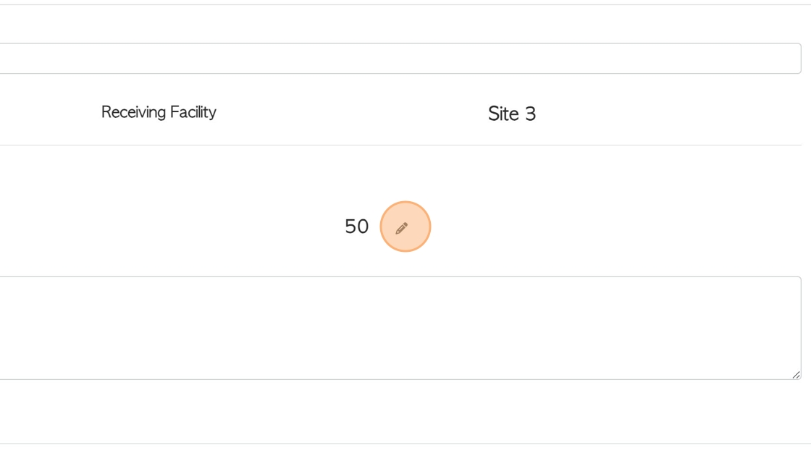Place cursor in the notes textarea below 50
The width and height of the screenshot is (811, 453).
click(400, 328)
